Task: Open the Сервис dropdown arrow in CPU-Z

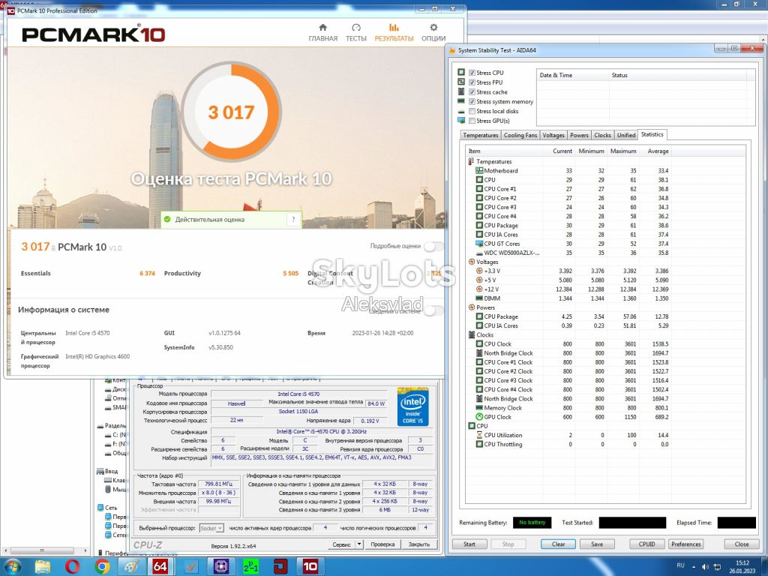Action: coord(359,544)
